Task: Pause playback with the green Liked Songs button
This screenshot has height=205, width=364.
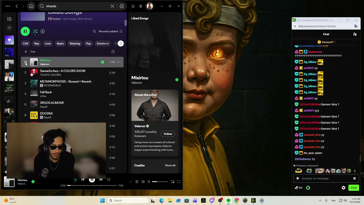Action: coord(25,31)
